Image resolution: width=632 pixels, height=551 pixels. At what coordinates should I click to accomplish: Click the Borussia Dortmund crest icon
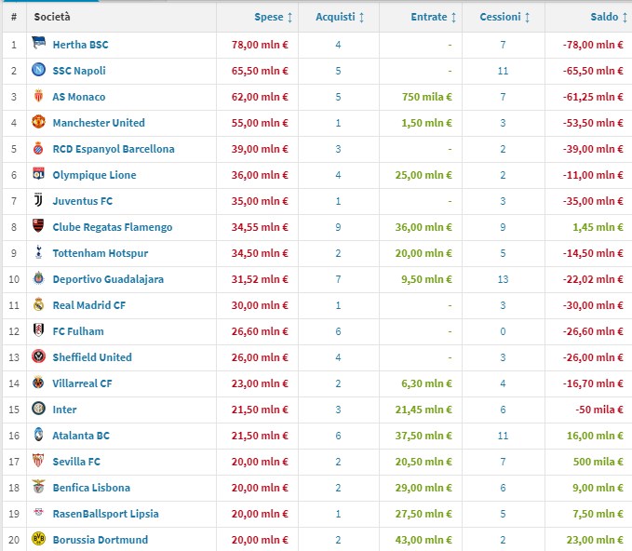click(39, 539)
